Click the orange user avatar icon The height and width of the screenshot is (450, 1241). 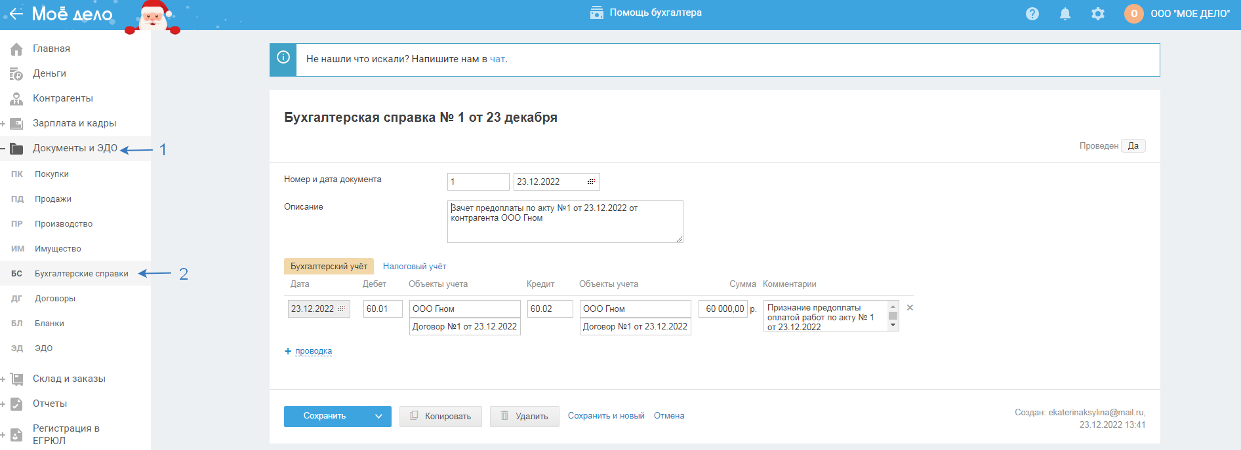1134,14
